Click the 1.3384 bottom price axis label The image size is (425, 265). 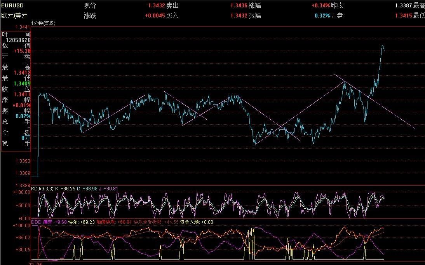coord(23,186)
